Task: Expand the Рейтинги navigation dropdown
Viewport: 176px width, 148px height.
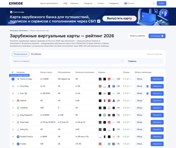Action: coord(75,4)
